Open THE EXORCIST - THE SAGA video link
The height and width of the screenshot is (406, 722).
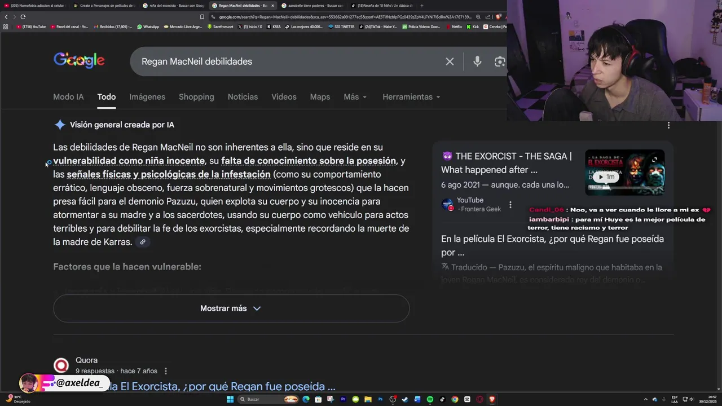click(x=507, y=163)
